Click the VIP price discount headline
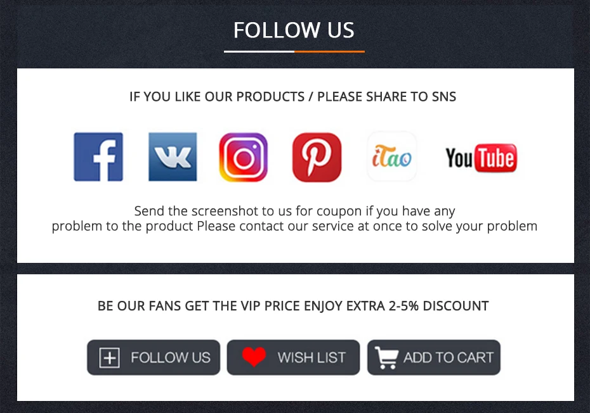This screenshot has width=590, height=413. [293, 306]
